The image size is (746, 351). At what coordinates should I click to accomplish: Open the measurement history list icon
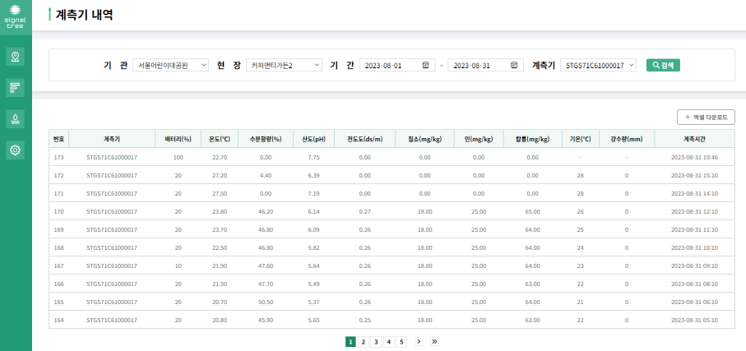(x=15, y=87)
